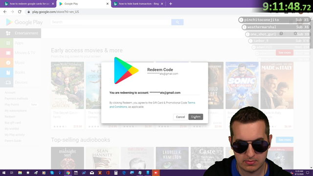Switch to 'how to redeem google cards' tab
The width and height of the screenshot is (313, 176).
point(29,4)
